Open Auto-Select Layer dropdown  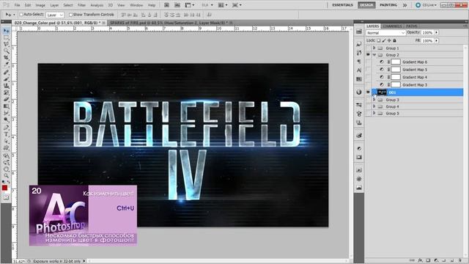55,15
